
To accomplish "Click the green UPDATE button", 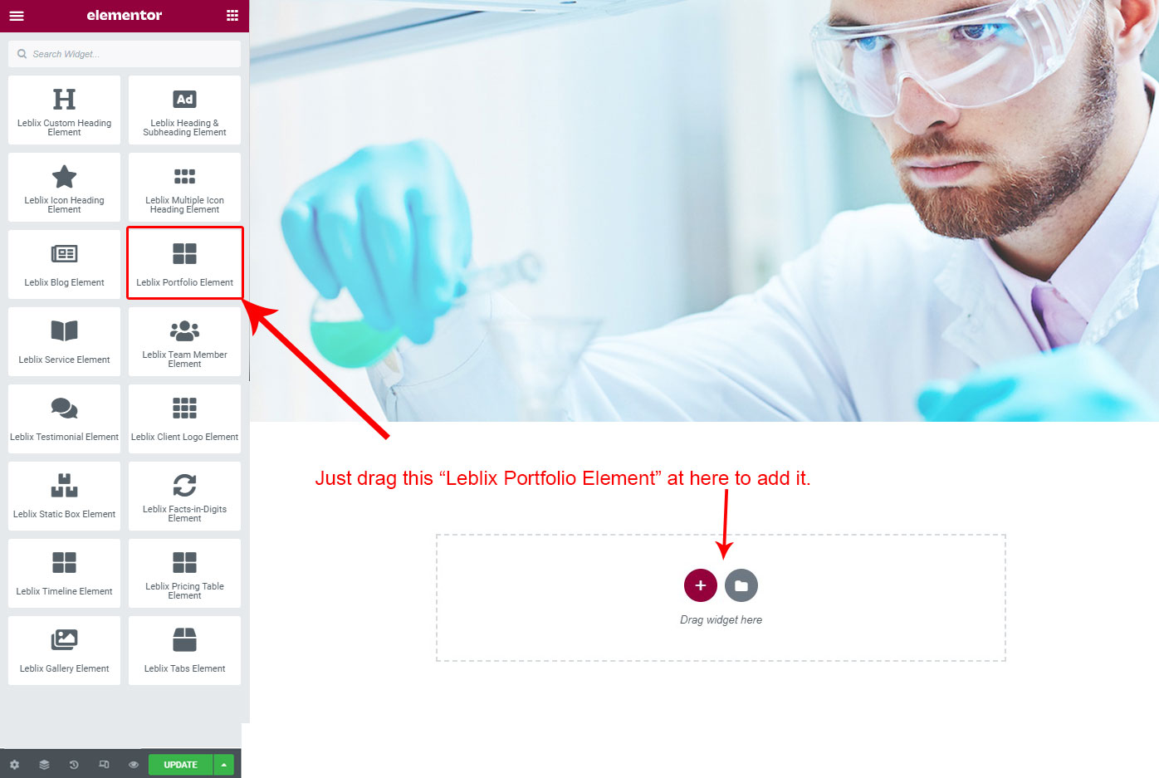I will [x=180, y=765].
